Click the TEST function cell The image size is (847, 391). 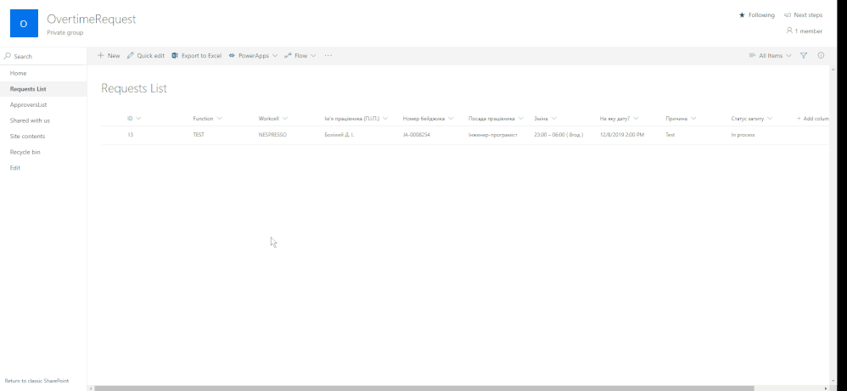[199, 135]
